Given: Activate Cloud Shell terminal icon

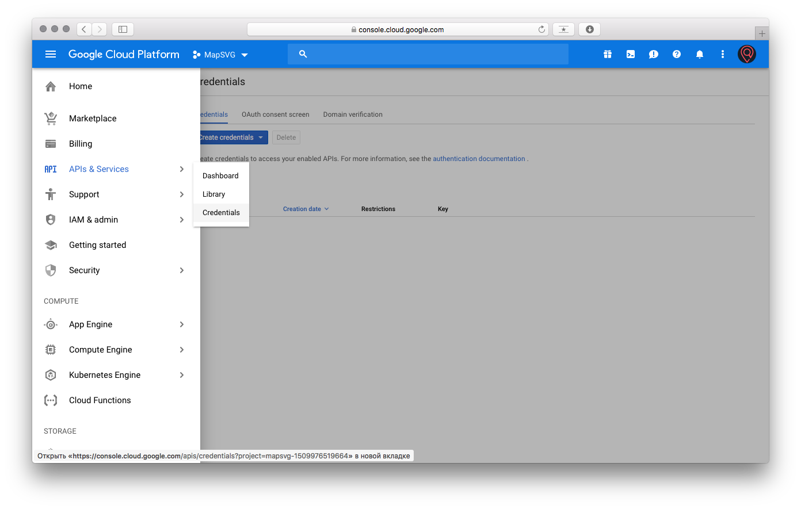Looking at the screenshot, I should tap(631, 54).
